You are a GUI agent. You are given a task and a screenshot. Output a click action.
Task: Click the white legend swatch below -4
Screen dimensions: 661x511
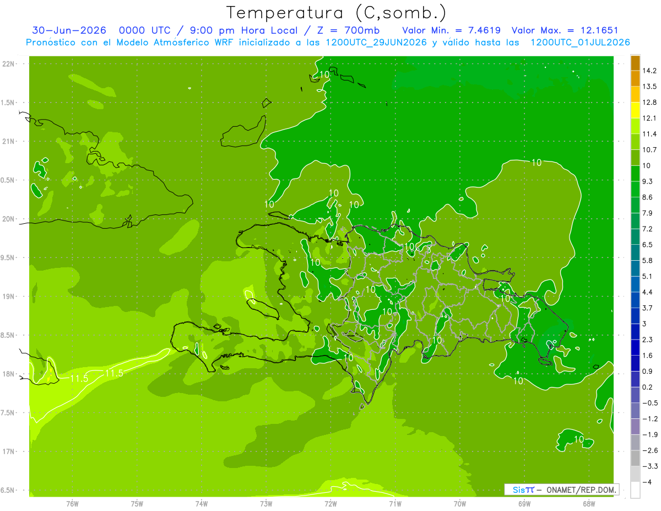click(x=635, y=490)
